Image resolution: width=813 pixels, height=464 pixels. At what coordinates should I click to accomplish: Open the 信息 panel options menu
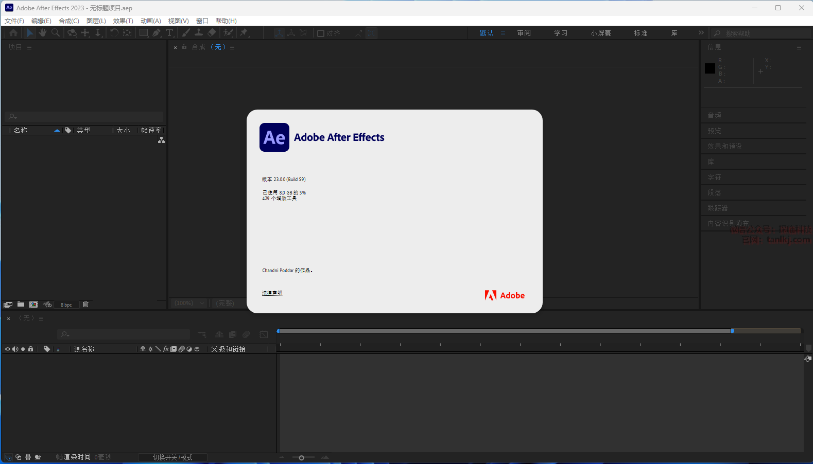pyautogui.click(x=799, y=47)
